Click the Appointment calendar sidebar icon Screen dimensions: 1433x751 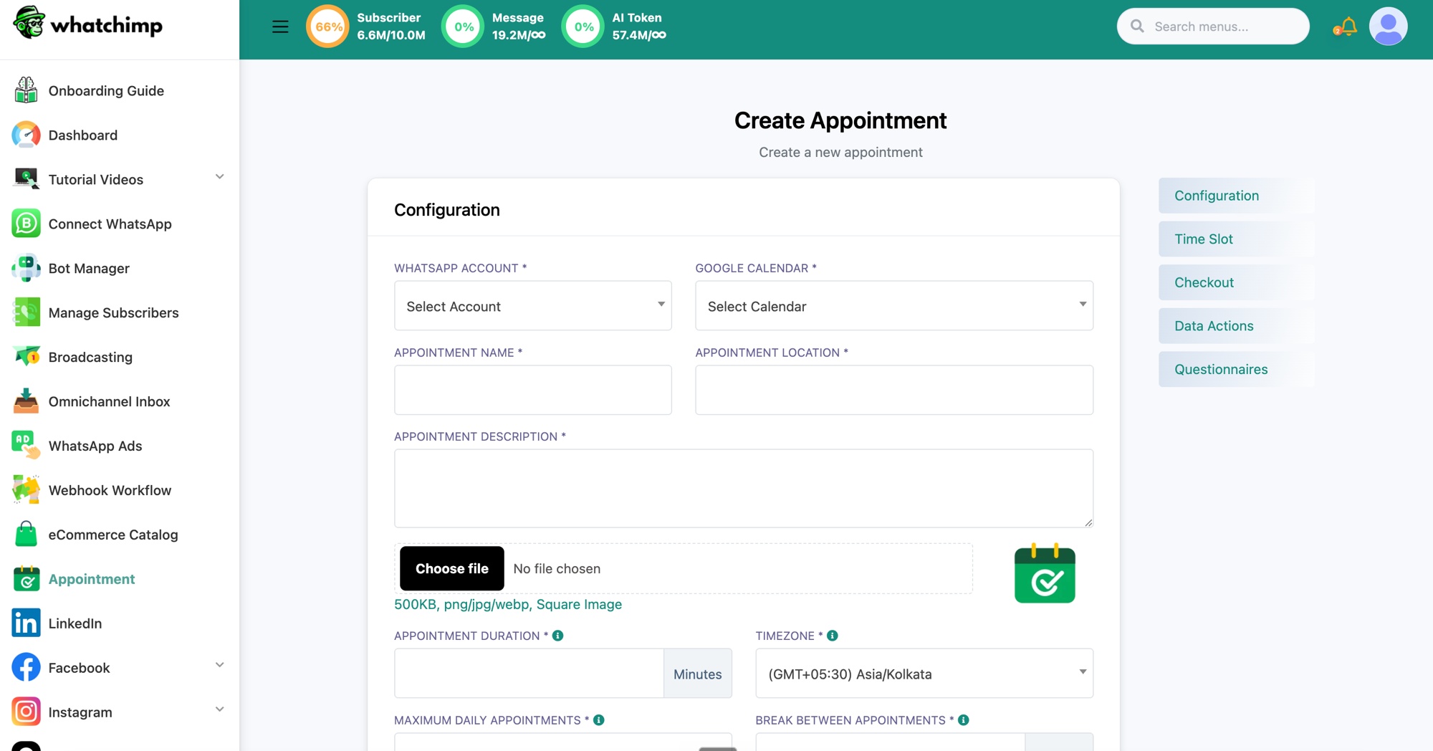tap(26, 579)
